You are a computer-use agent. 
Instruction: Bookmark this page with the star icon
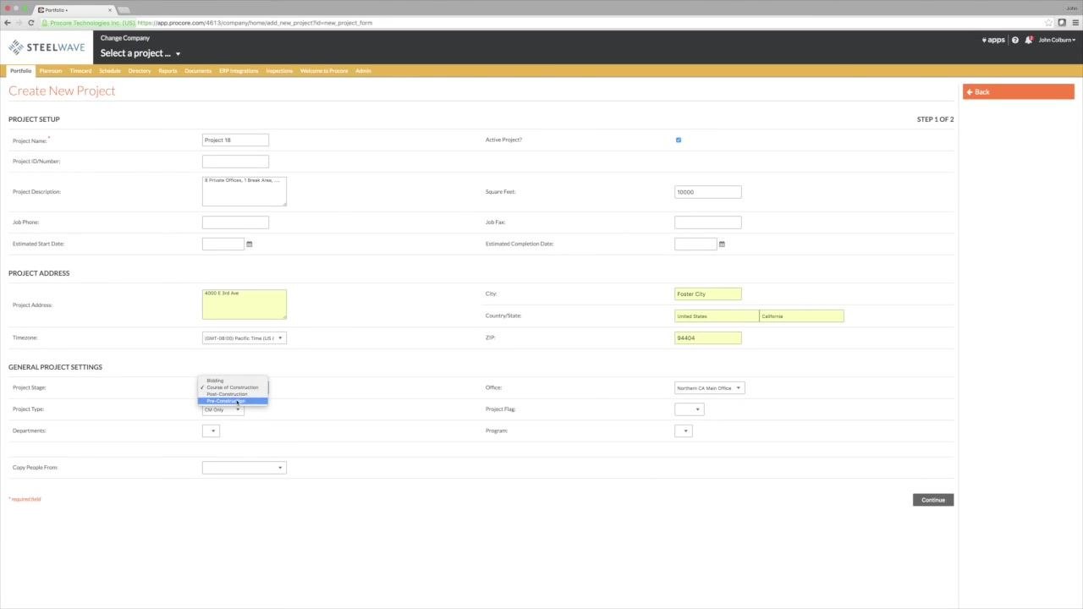point(1049,23)
